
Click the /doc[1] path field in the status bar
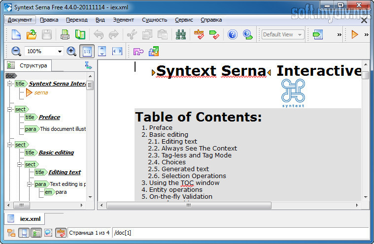pos(240,233)
